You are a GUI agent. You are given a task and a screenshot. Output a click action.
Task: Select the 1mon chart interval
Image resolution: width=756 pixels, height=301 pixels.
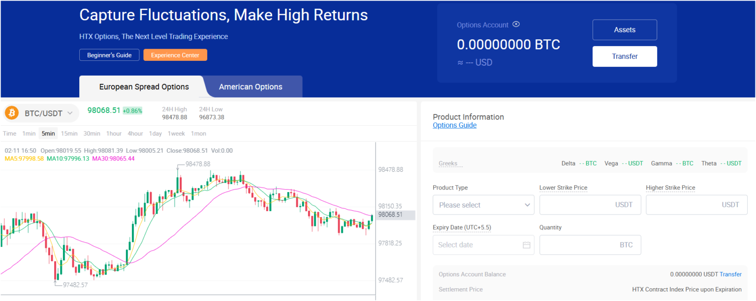pos(198,134)
